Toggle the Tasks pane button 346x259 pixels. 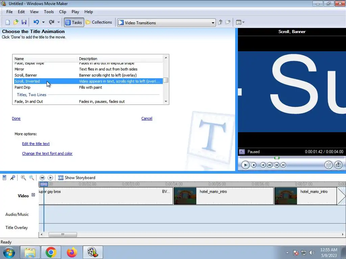tap(74, 22)
